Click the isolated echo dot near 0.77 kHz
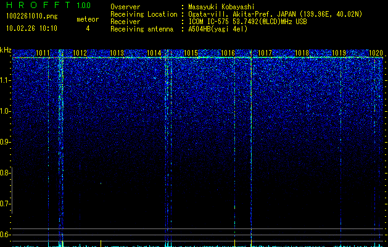Image resolution: width=388 pixels, height=247 pixels. click(101, 183)
